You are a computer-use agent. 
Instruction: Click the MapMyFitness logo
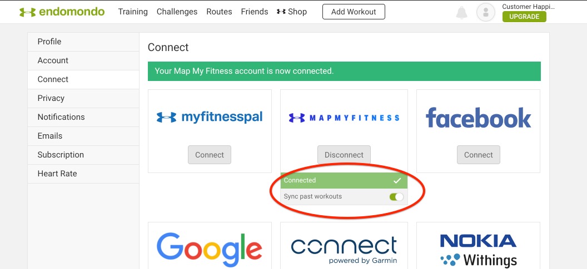click(x=344, y=118)
